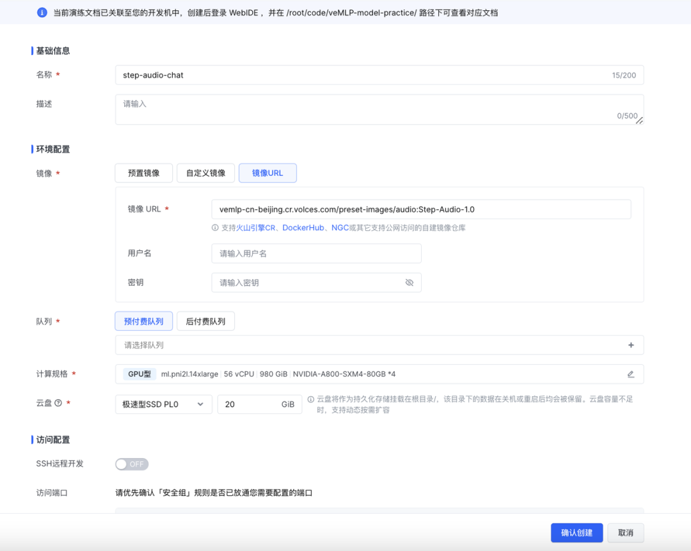
Task: Click the 基础信息 section heading
Action: [x=53, y=51]
